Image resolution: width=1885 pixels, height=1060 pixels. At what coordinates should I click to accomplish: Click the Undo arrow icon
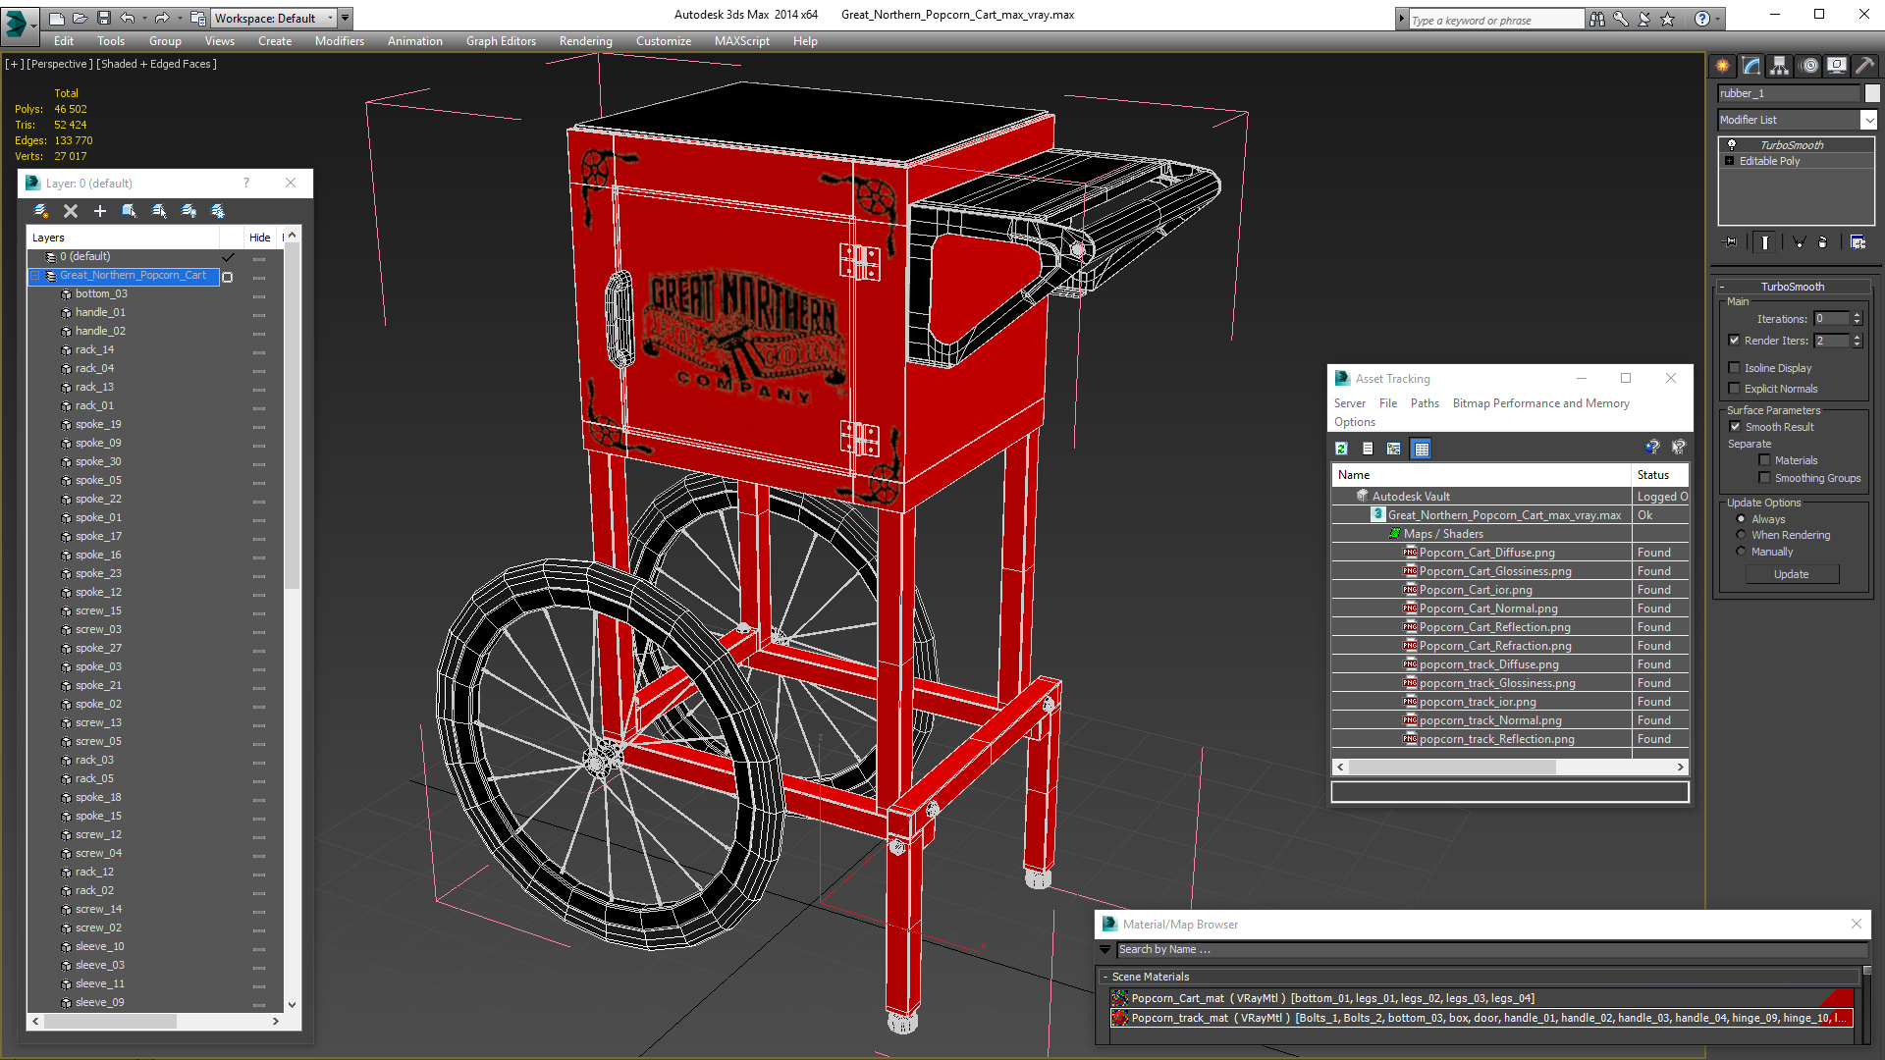(128, 18)
